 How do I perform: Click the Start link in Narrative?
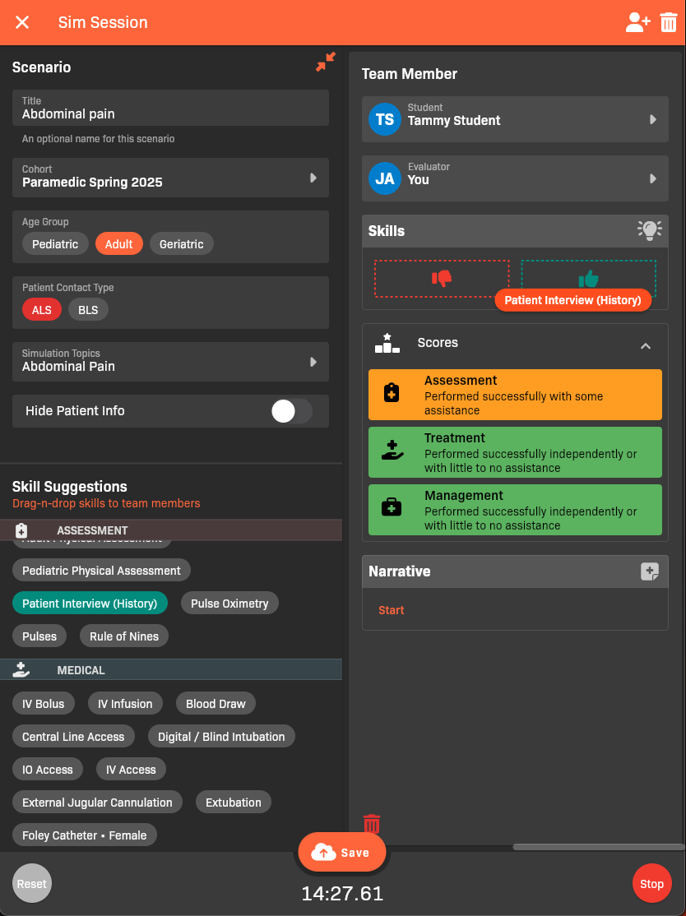click(392, 610)
